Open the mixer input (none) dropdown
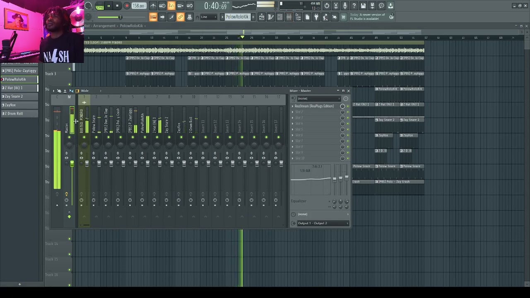This screenshot has height=298, width=530. [319, 99]
